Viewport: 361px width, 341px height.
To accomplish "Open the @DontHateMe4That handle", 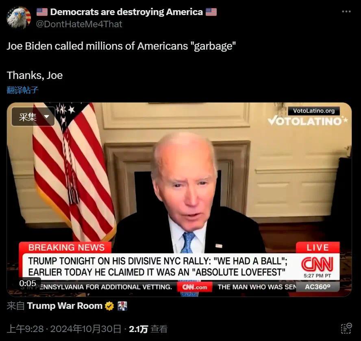I will click(x=79, y=24).
